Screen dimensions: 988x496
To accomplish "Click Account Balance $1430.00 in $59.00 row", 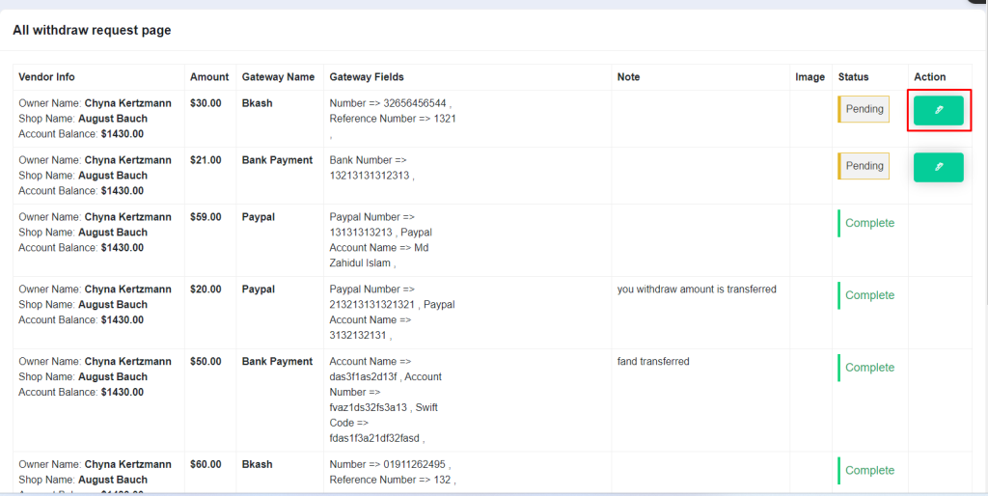I will point(81,248).
